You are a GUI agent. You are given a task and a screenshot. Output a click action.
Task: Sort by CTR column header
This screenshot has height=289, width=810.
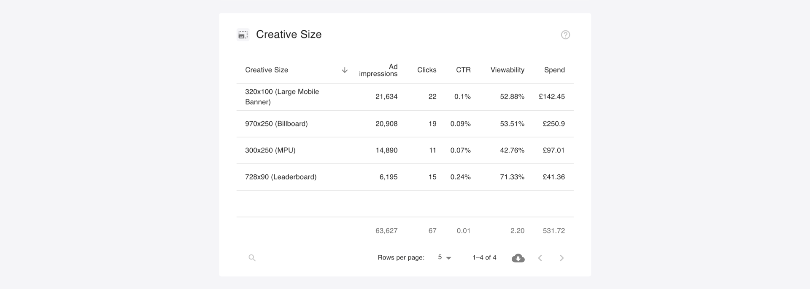463,70
